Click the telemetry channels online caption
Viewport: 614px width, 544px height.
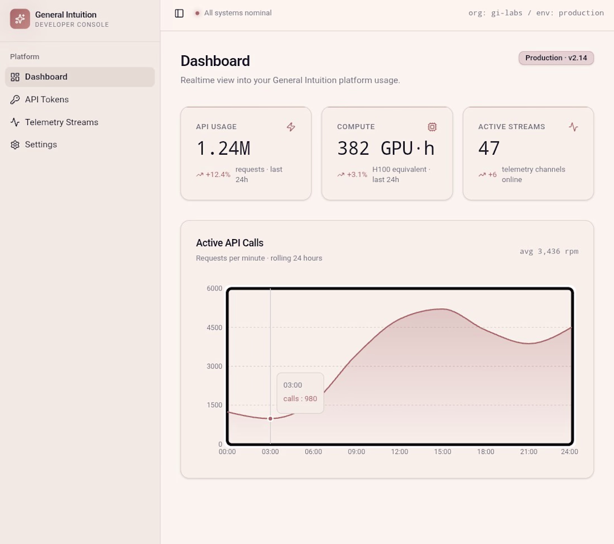(533, 174)
